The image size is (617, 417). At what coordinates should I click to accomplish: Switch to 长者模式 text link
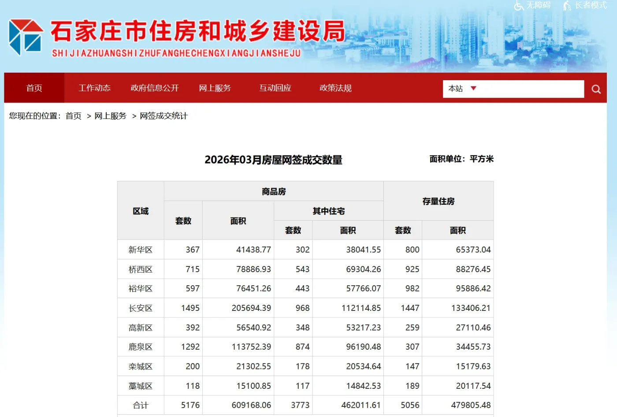pyautogui.click(x=591, y=5)
